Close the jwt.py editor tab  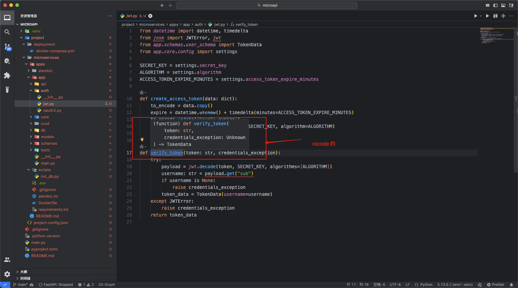150,16
